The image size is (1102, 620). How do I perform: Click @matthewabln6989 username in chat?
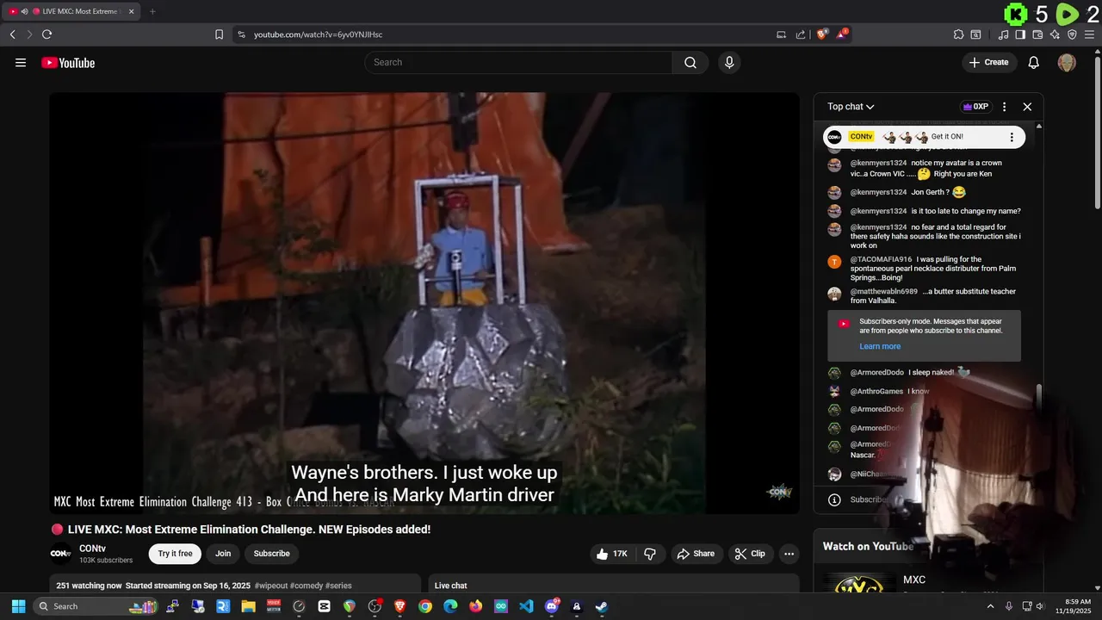[x=884, y=292]
